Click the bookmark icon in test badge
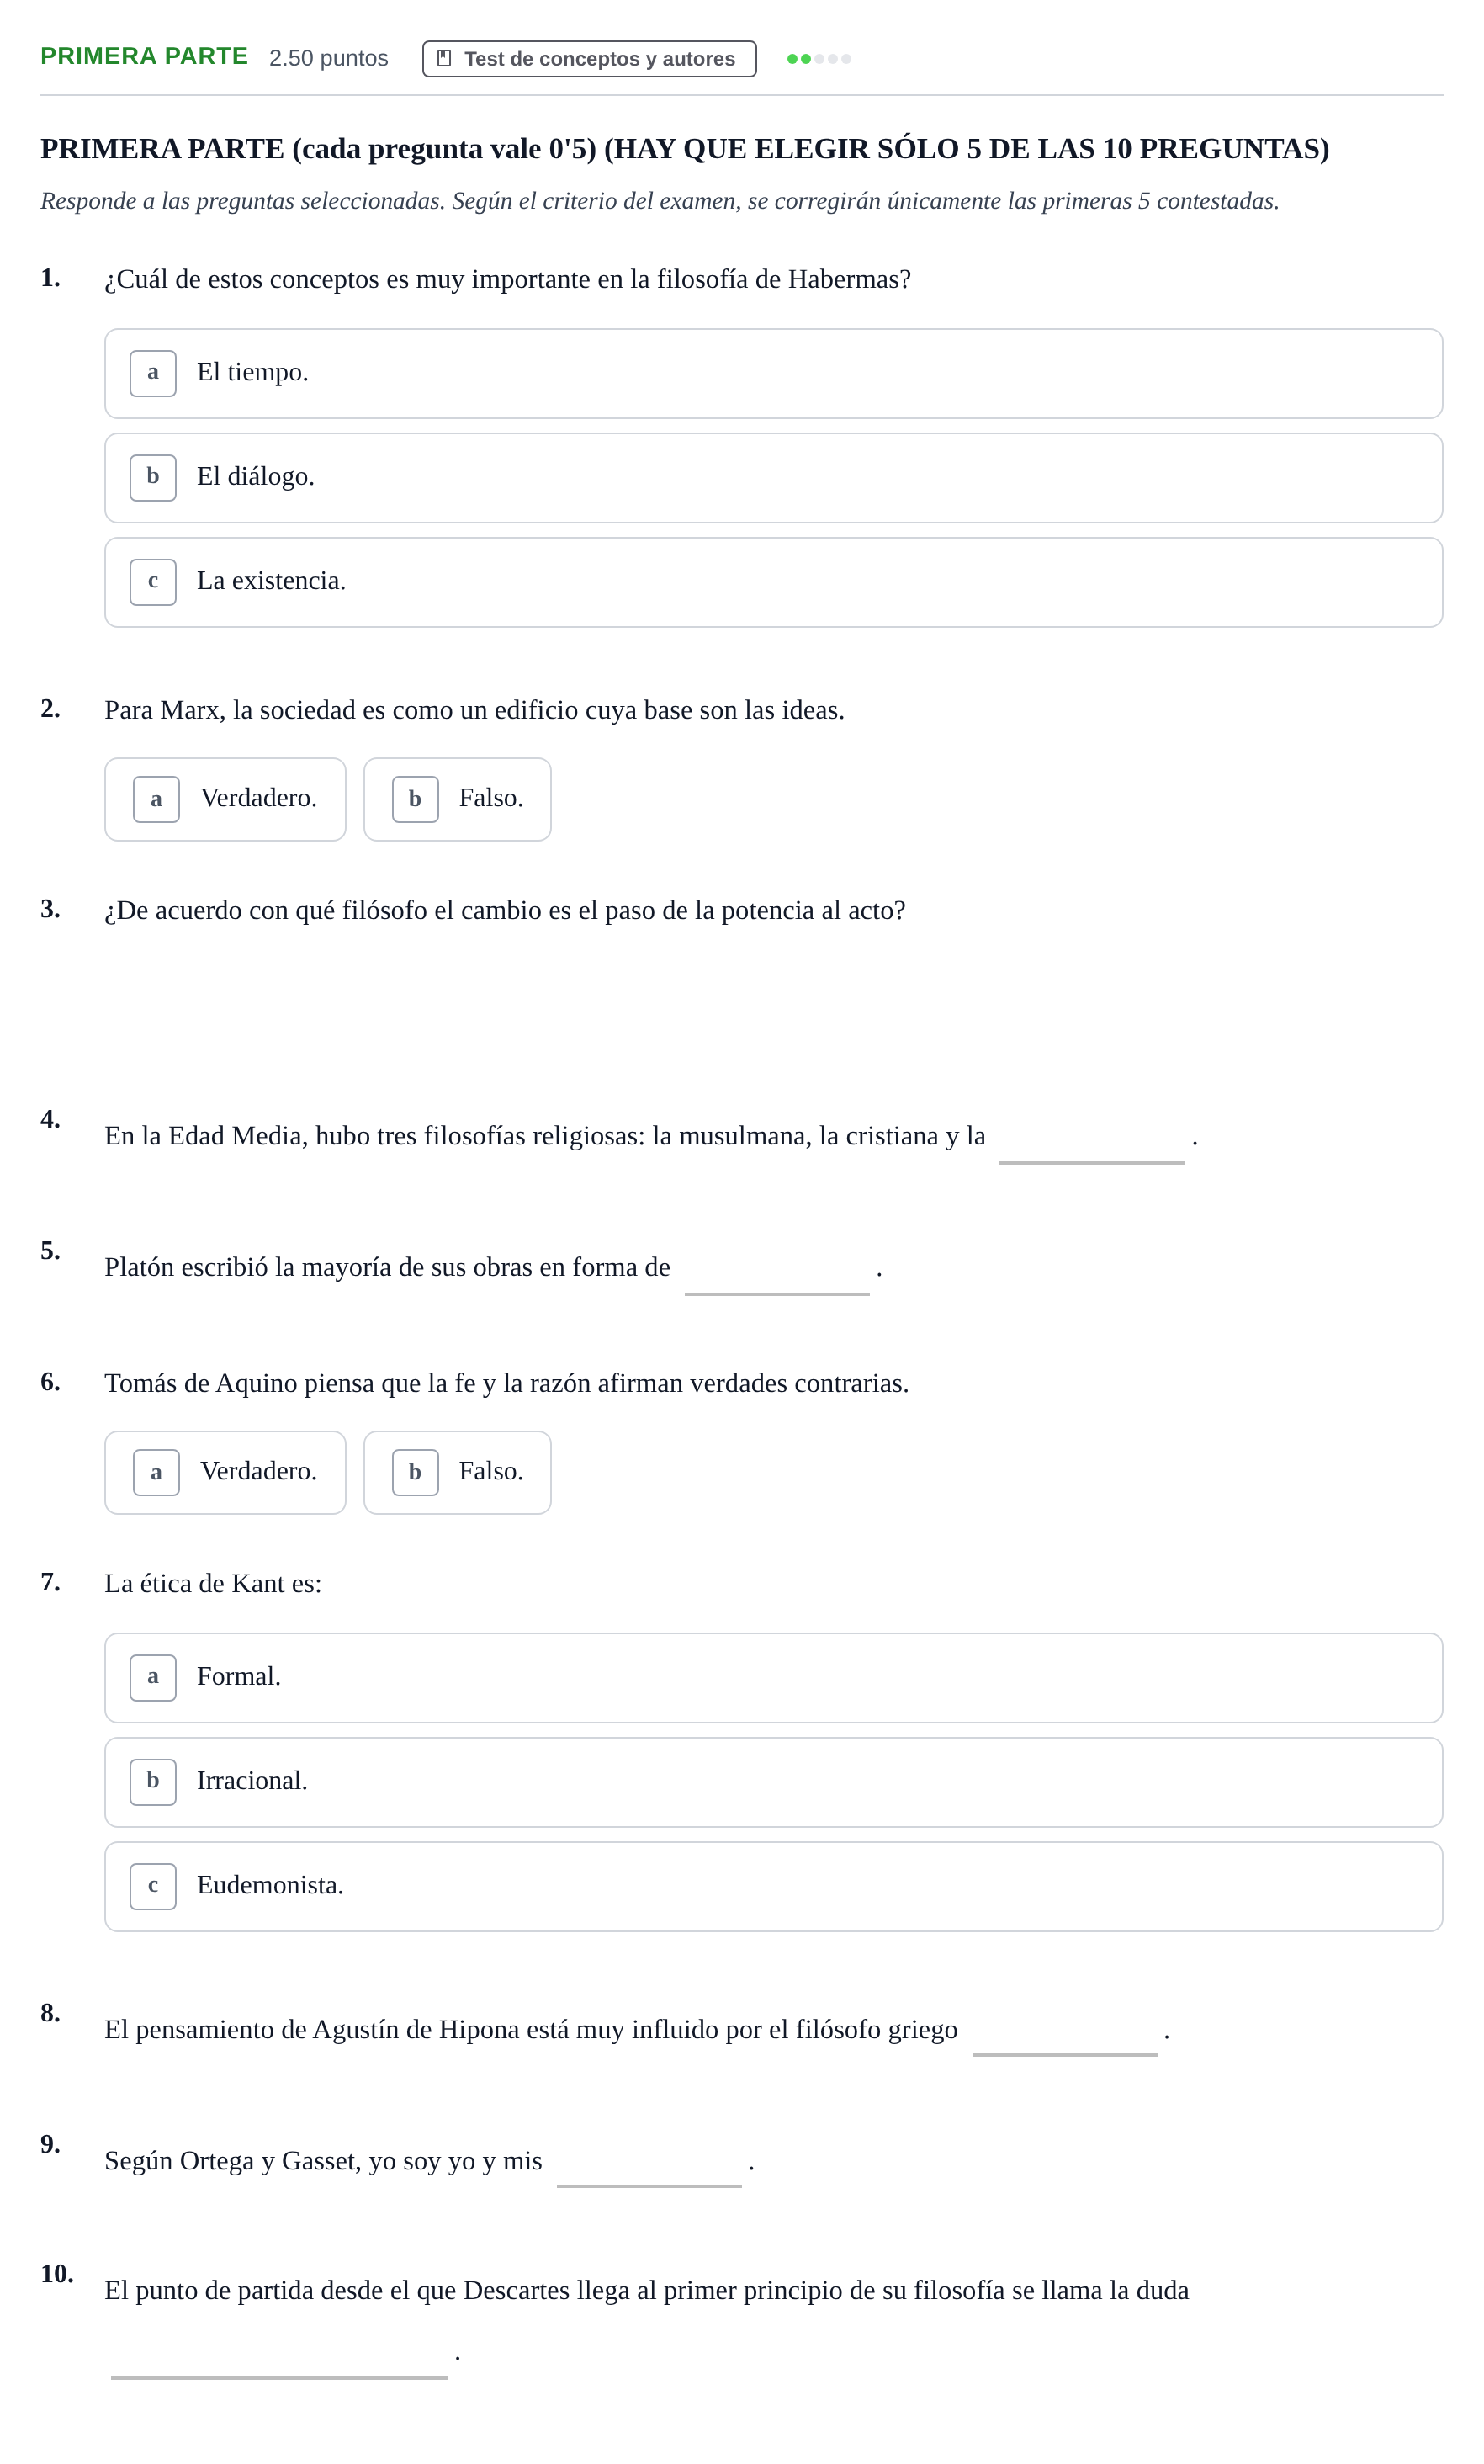This screenshot has width=1484, height=2464. pyautogui.click(x=444, y=58)
